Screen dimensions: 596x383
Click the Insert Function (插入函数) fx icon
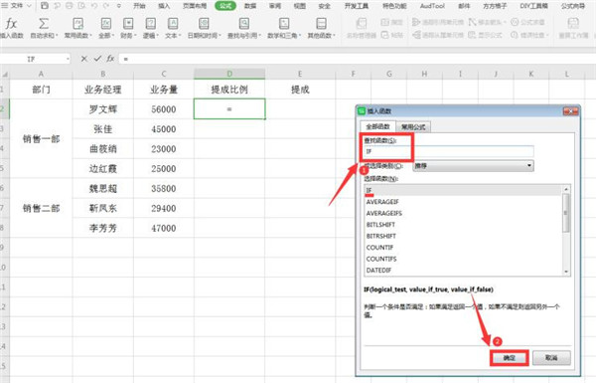[11, 24]
